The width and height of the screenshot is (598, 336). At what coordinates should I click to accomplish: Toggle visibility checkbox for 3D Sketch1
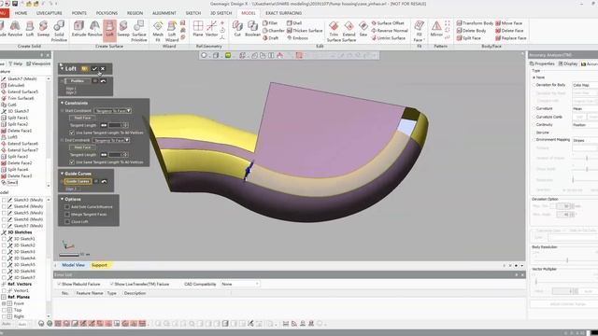click(4, 239)
